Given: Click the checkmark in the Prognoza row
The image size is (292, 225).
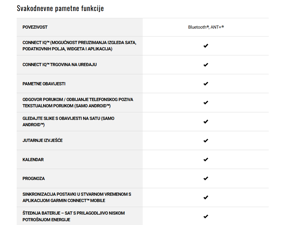Looking at the screenshot, I should (x=206, y=178).
